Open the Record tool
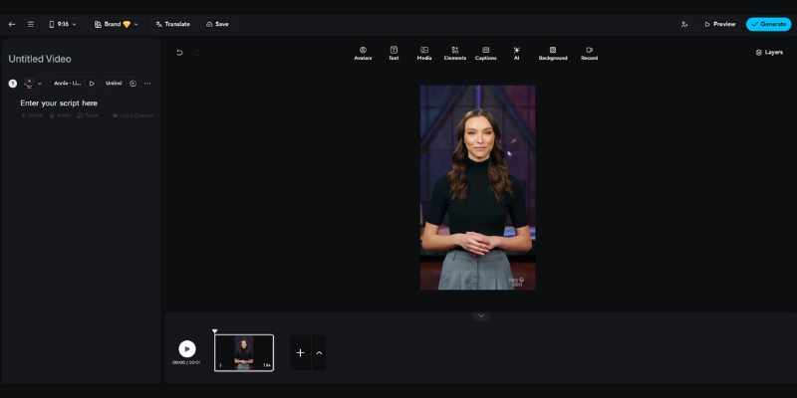 pos(589,54)
